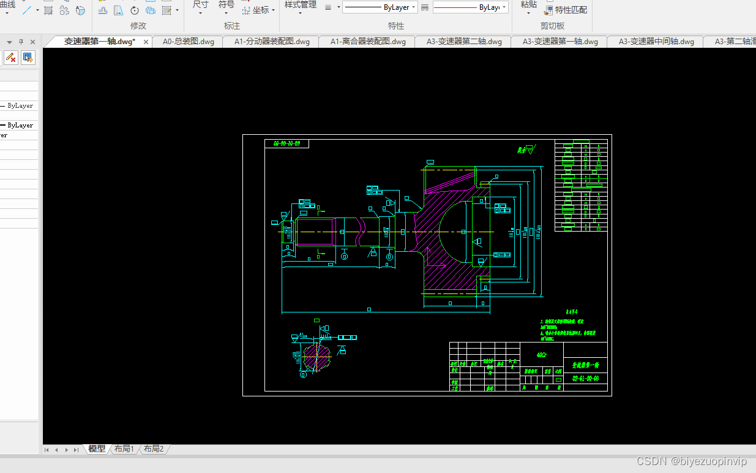Switch to the 布局2 layout tab
Viewport: 756px width, 473px height.
(x=153, y=449)
